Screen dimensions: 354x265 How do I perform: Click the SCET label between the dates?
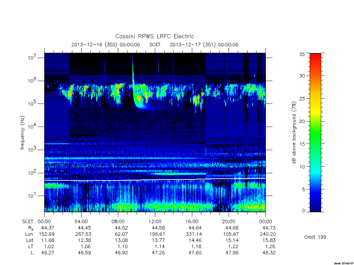point(155,45)
